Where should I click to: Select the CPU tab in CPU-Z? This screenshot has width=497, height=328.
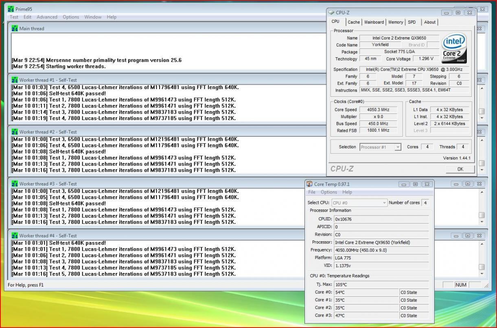tap(335, 22)
